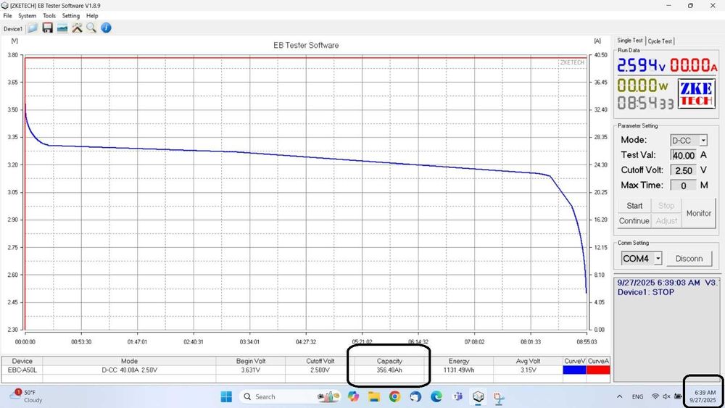This screenshot has height=408, width=725.
Task: Select the Energy value 1131.49Wh
Action: click(x=459, y=370)
